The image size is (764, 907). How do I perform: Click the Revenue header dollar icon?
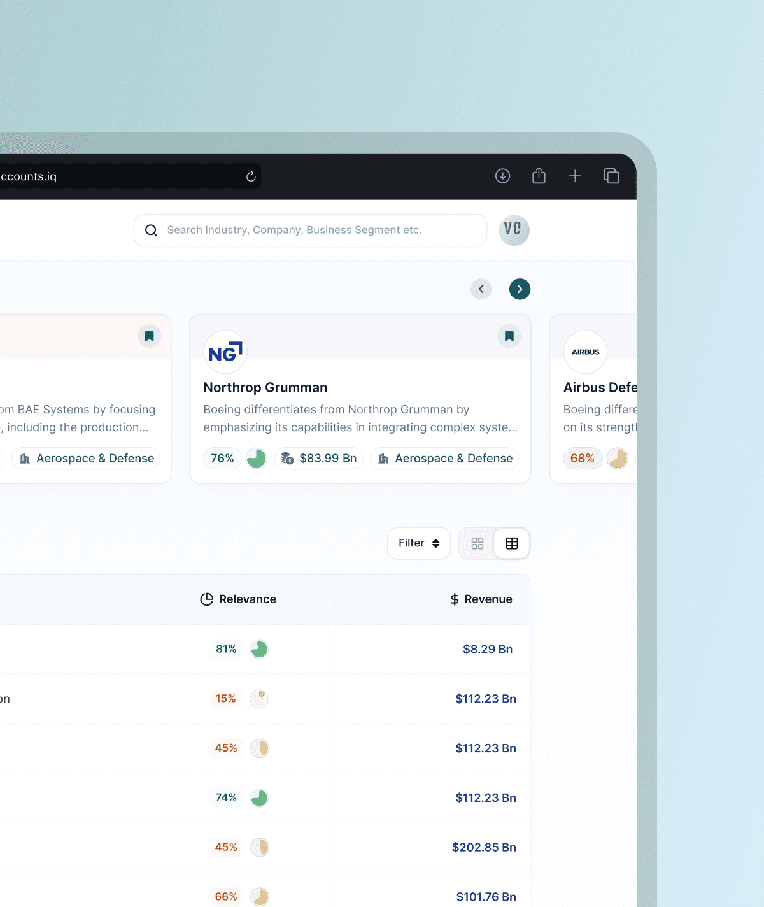(x=455, y=599)
